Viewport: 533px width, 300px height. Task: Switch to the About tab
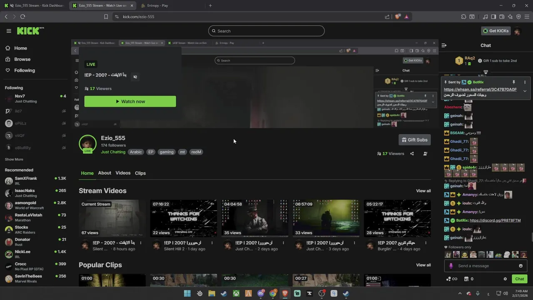(x=105, y=173)
